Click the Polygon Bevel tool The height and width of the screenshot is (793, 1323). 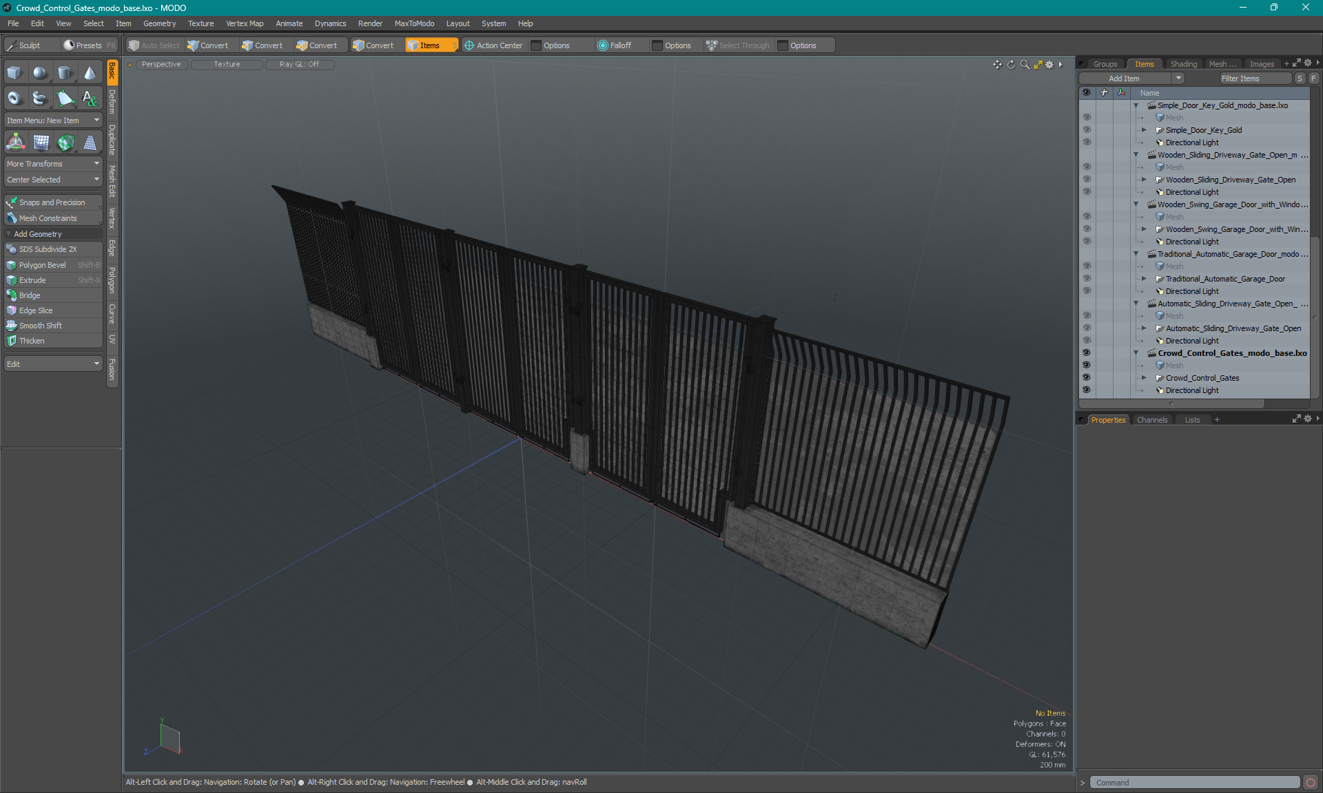click(53, 265)
